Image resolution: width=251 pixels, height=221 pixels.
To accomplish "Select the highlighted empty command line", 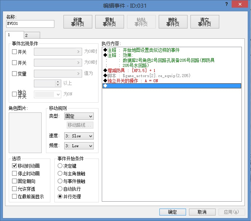I will point(172,86).
